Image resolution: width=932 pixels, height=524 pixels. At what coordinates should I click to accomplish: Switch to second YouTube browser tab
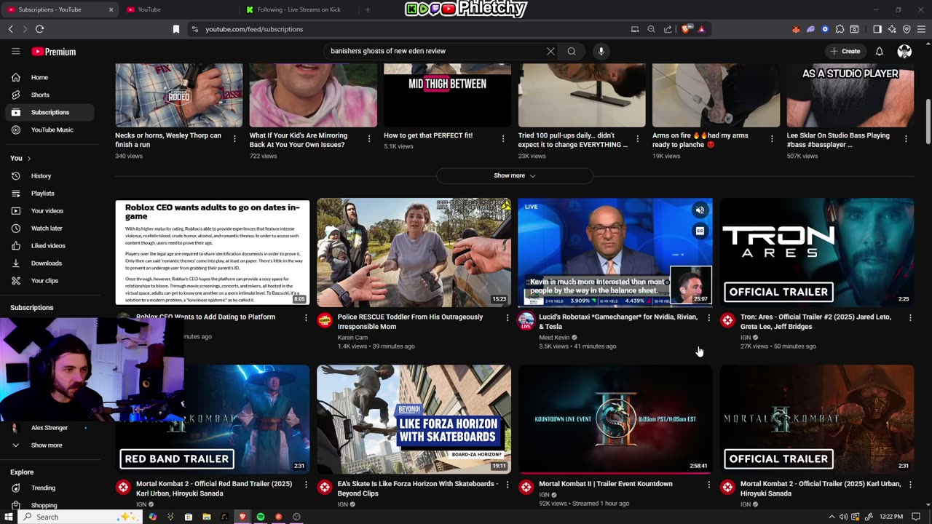click(180, 9)
